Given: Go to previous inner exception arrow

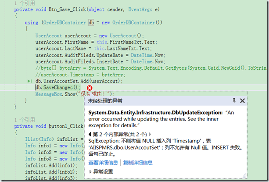Looking at the screenshot, I should point(90,134).
